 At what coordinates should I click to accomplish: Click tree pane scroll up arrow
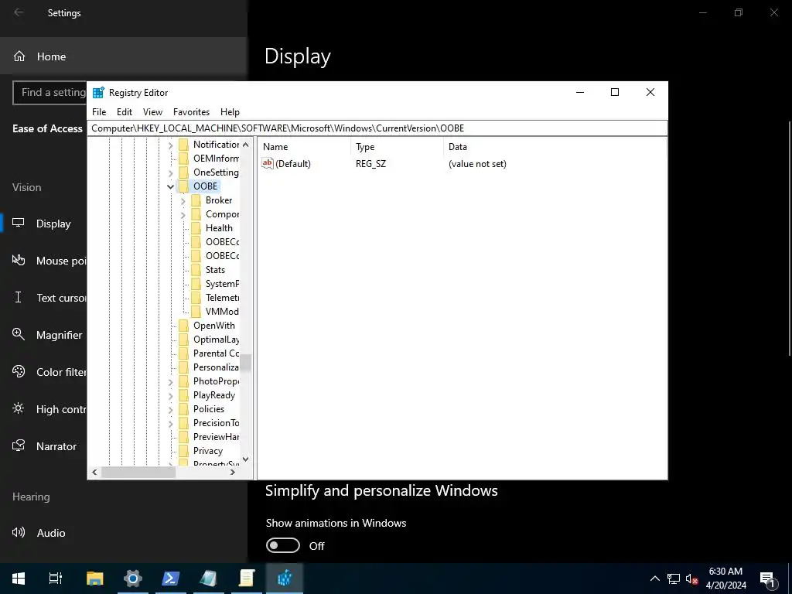(x=245, y=145)
